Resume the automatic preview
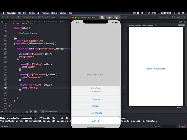The height and width of the screenshot is (140, 187). click(181, 25)
